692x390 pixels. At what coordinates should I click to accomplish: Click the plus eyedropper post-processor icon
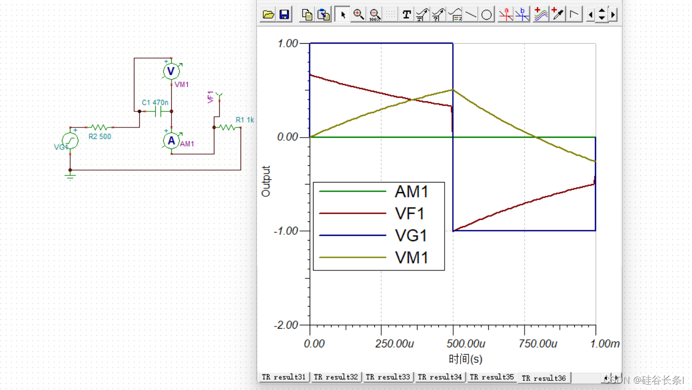(558, 14)
